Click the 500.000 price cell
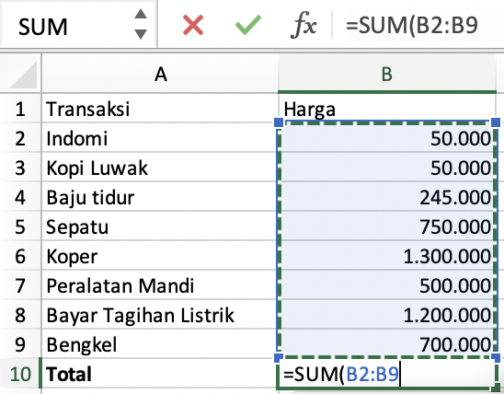The height and width of the screenshot is (394, 504). click(387, 285)
